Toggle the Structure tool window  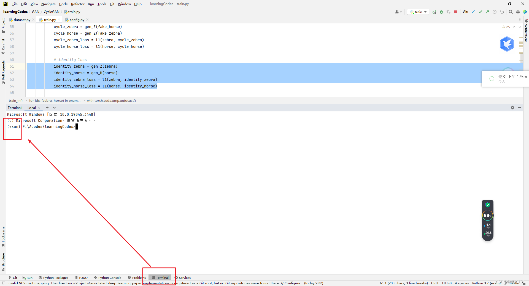coord(3,260)
